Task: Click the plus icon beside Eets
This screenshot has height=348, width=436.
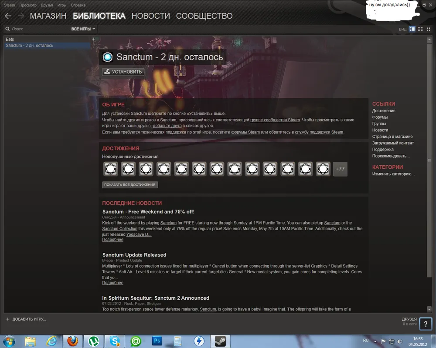Action: [93, 39]
